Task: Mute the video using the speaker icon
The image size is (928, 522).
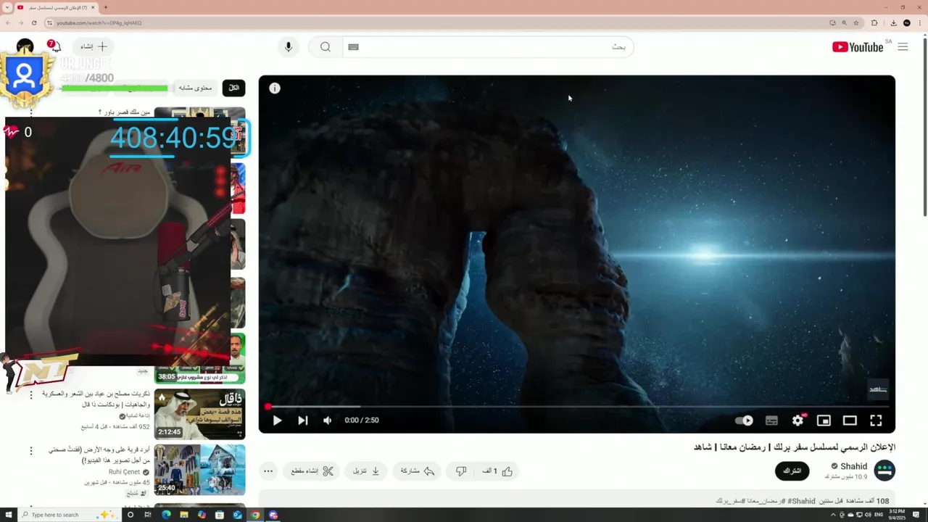Action: point(327,420)
